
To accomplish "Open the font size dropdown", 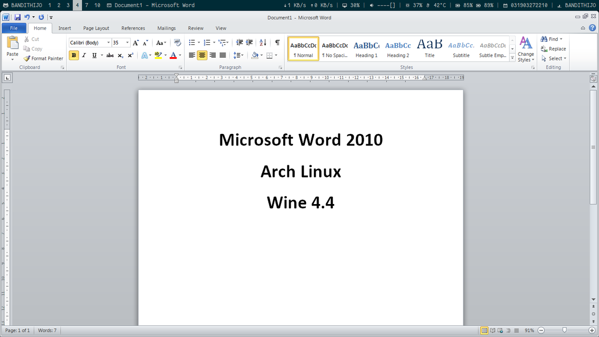I will tap(127, 43).
